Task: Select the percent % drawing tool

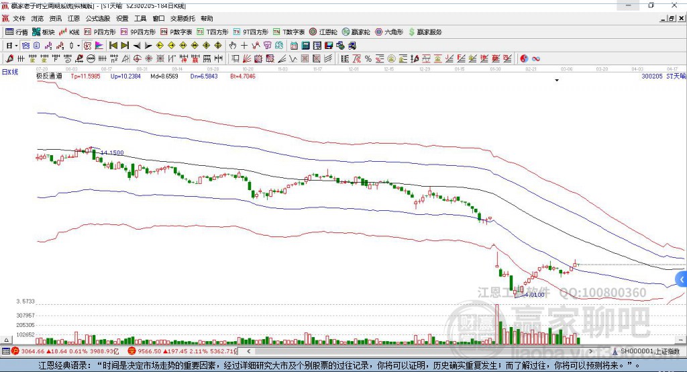Action: coord(368,59)
